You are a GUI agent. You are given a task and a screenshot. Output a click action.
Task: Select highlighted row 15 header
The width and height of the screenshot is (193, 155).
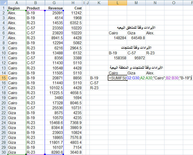(x=4, y=78)
